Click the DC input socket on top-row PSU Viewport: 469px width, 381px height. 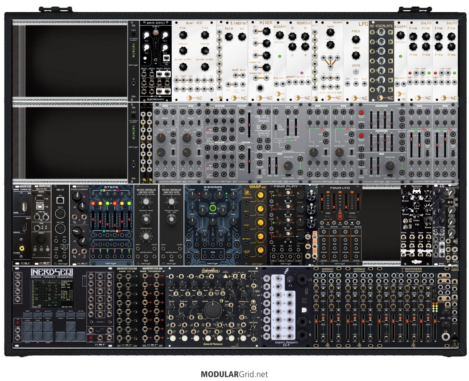tap(134, 34)
